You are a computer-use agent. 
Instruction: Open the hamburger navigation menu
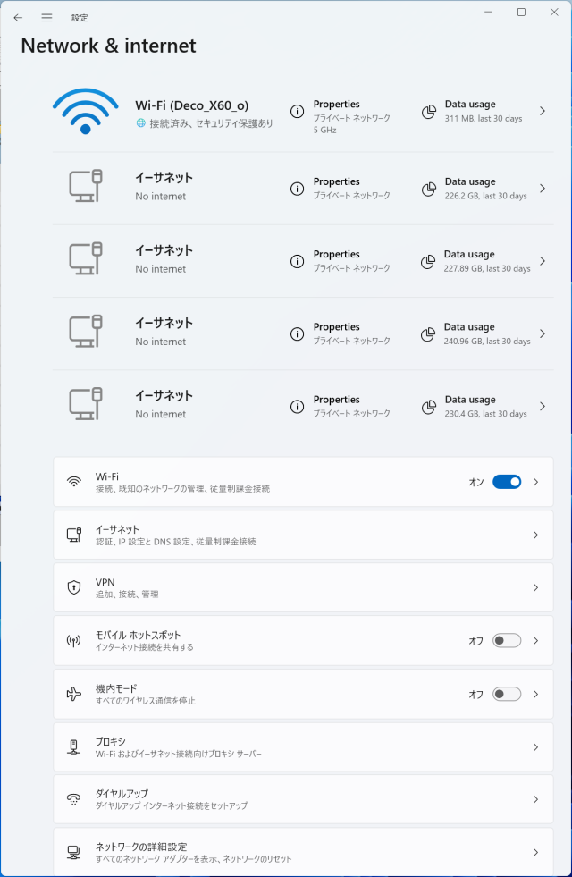click(x=47, y=18)
